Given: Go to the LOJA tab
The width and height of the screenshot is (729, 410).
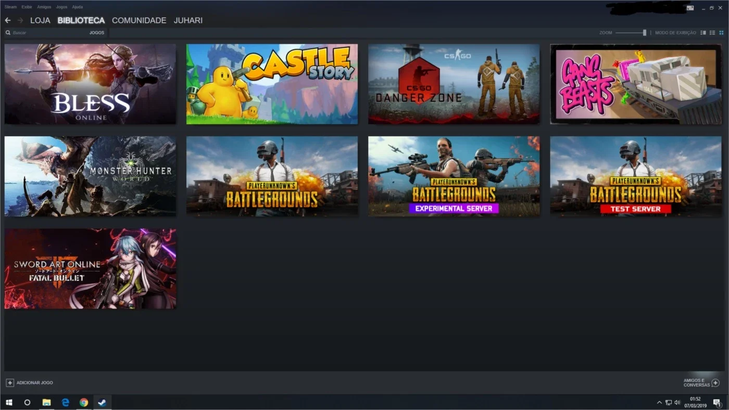Looking at the screenshot, I should [x=40, y=20].
